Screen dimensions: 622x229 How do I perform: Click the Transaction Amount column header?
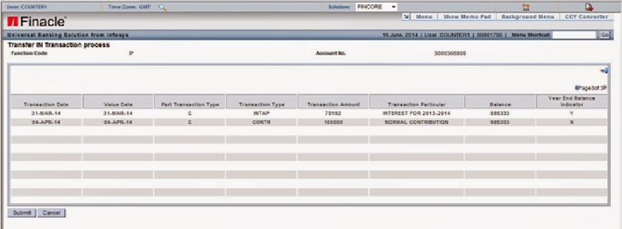(x=333, y=101)
